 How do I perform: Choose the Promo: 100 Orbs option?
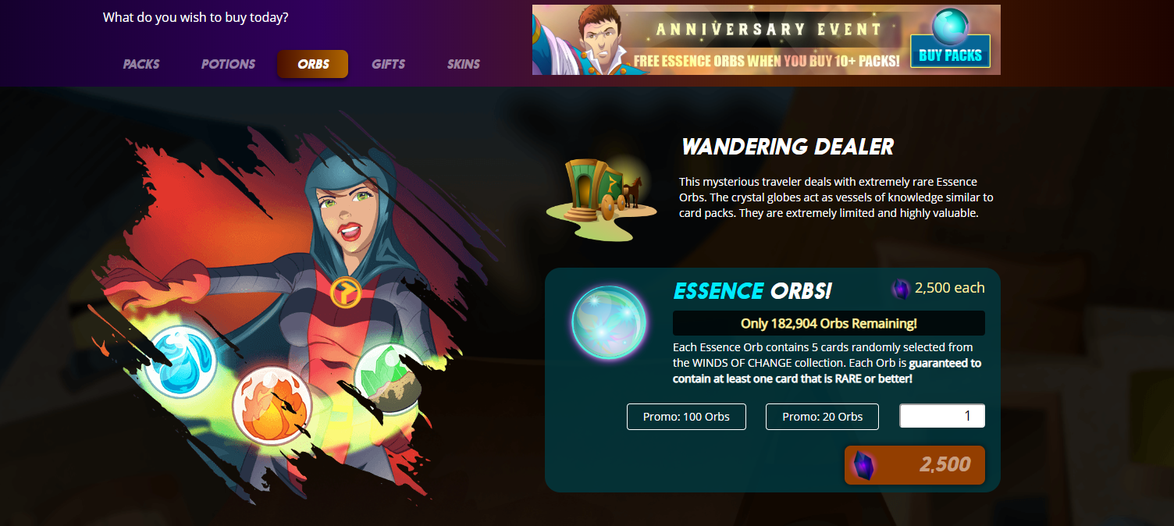[686, 417]
